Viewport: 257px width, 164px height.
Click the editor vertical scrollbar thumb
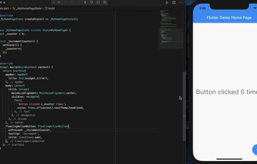tap(184, 106)
